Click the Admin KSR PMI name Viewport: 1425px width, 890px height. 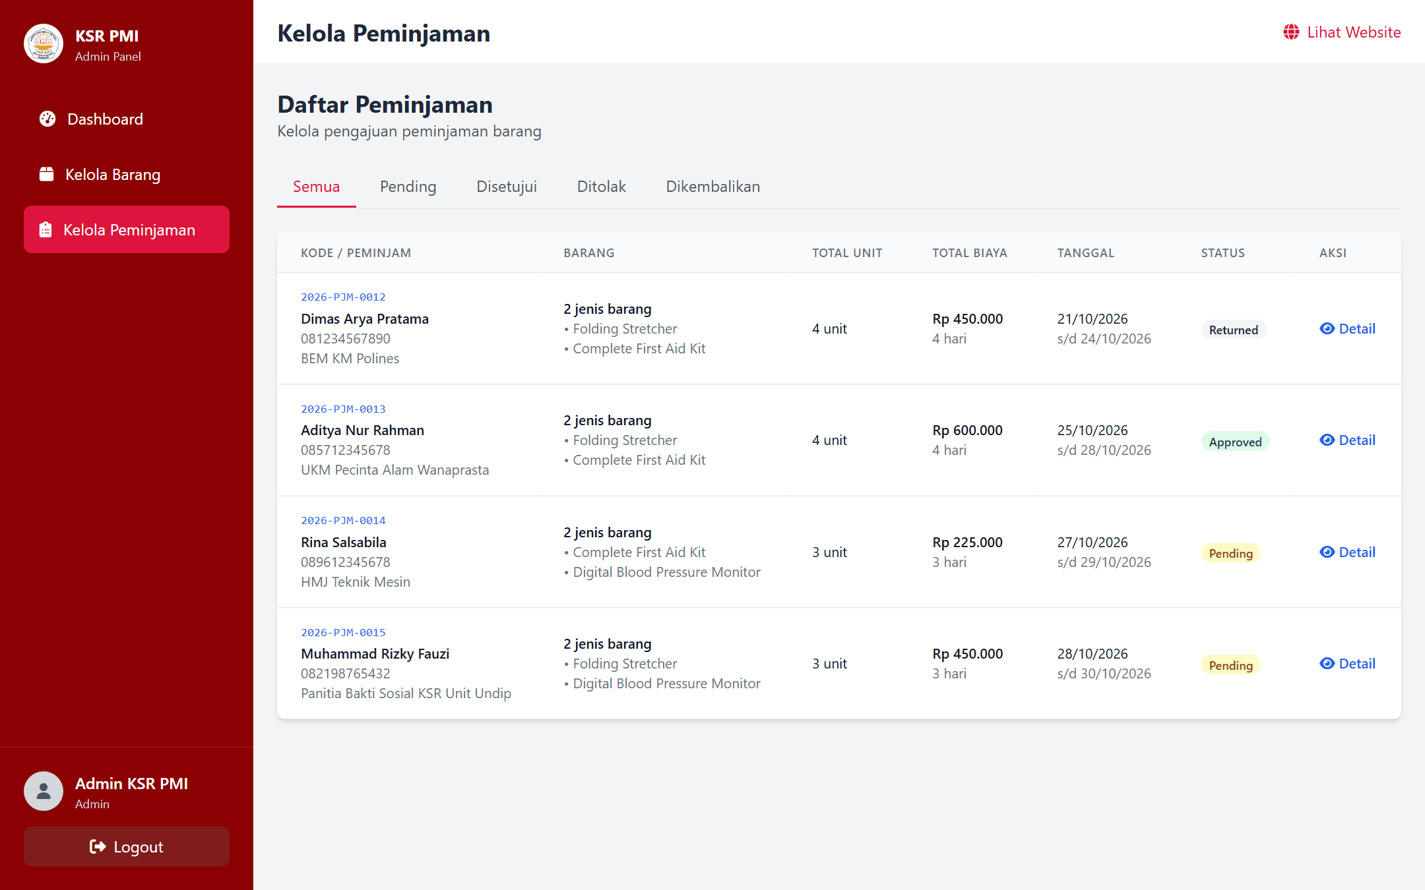tap(131, 783)
